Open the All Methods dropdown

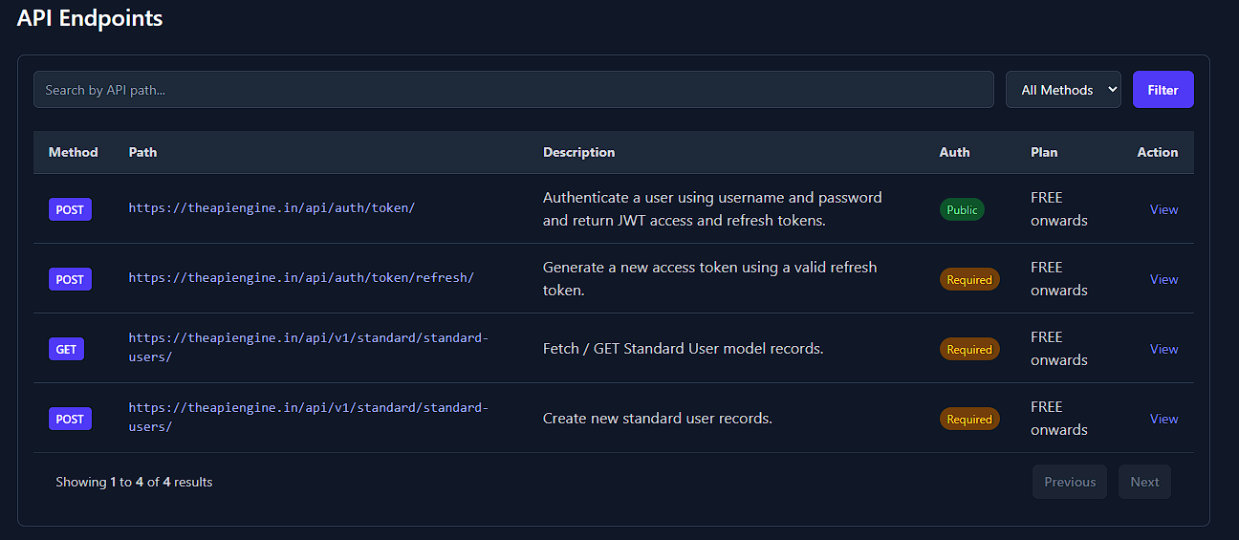[1062, 90]
